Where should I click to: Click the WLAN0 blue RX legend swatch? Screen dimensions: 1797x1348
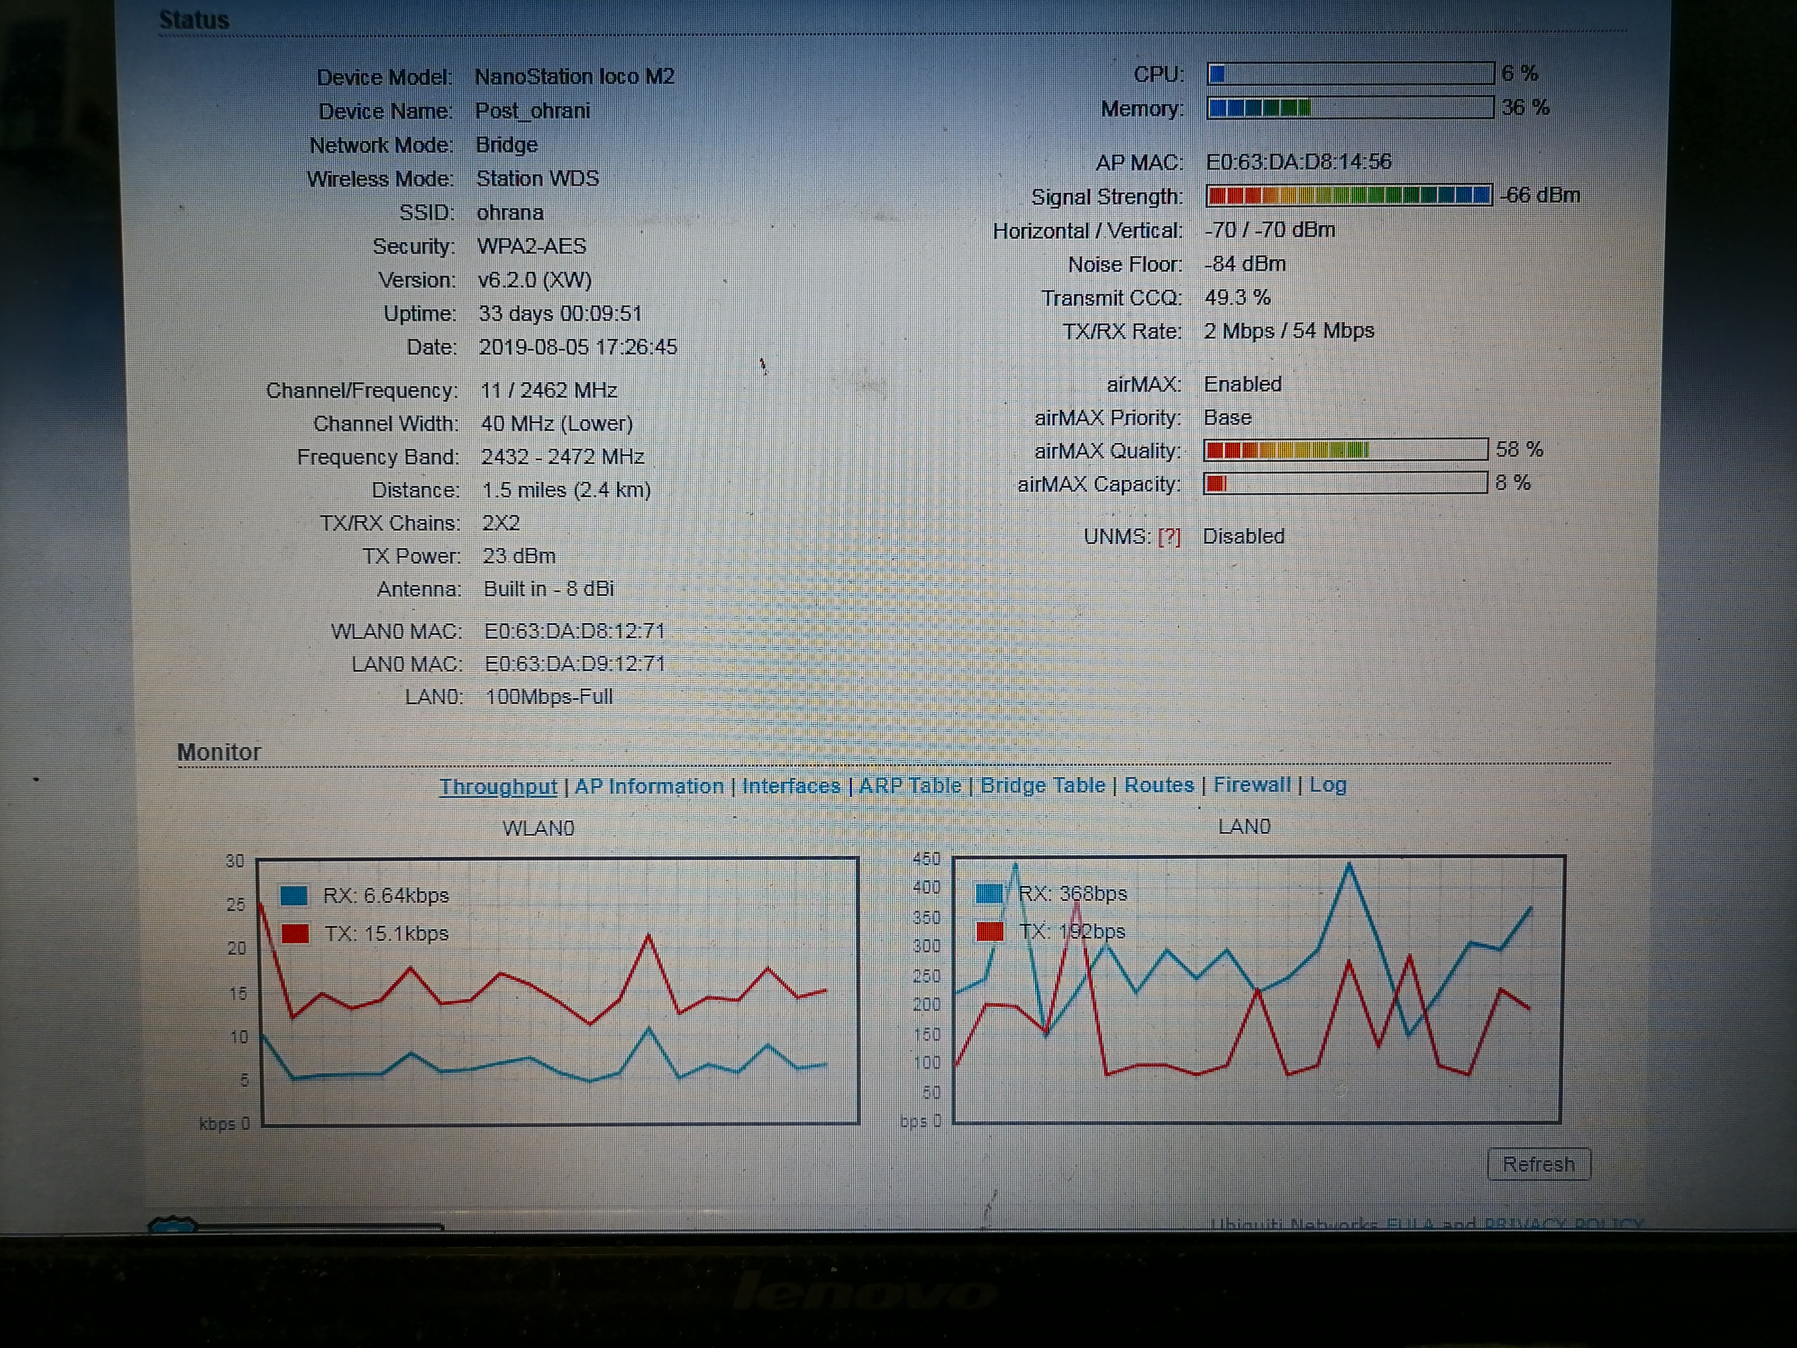point(293,896)
